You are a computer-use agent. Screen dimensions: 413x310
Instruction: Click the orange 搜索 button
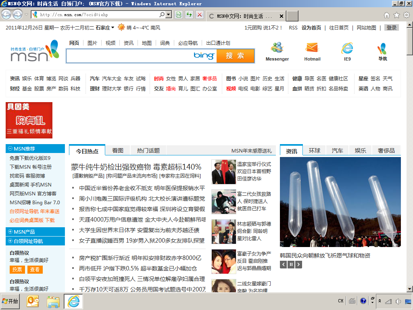point(236,56)
